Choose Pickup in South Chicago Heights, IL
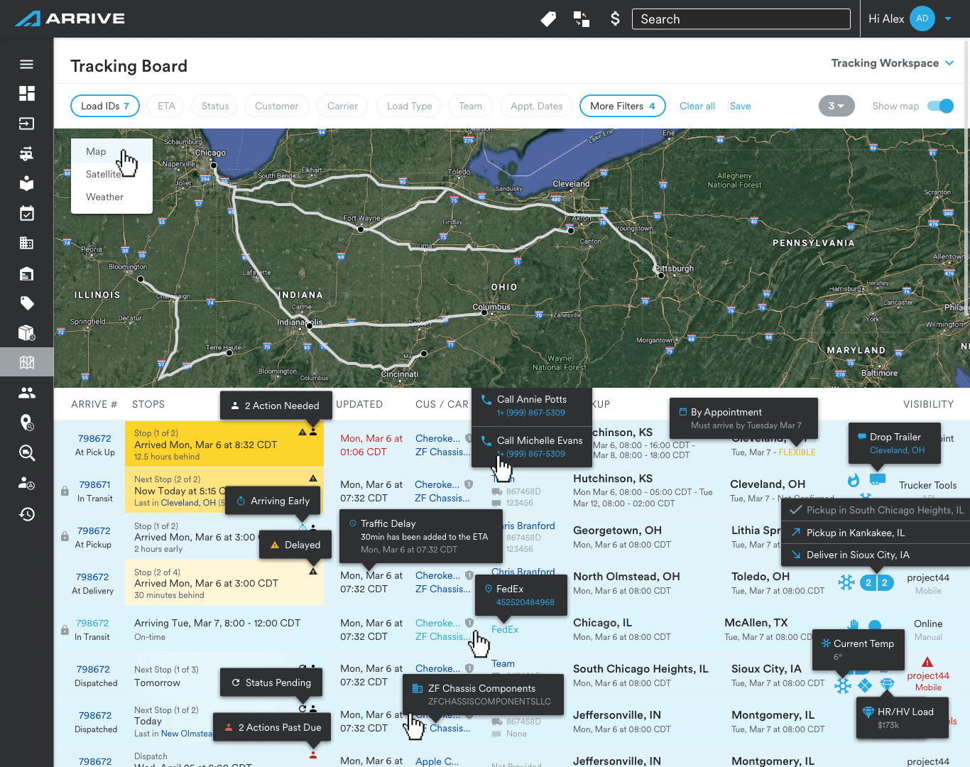 pyautogui.click(x=876, y=510)
